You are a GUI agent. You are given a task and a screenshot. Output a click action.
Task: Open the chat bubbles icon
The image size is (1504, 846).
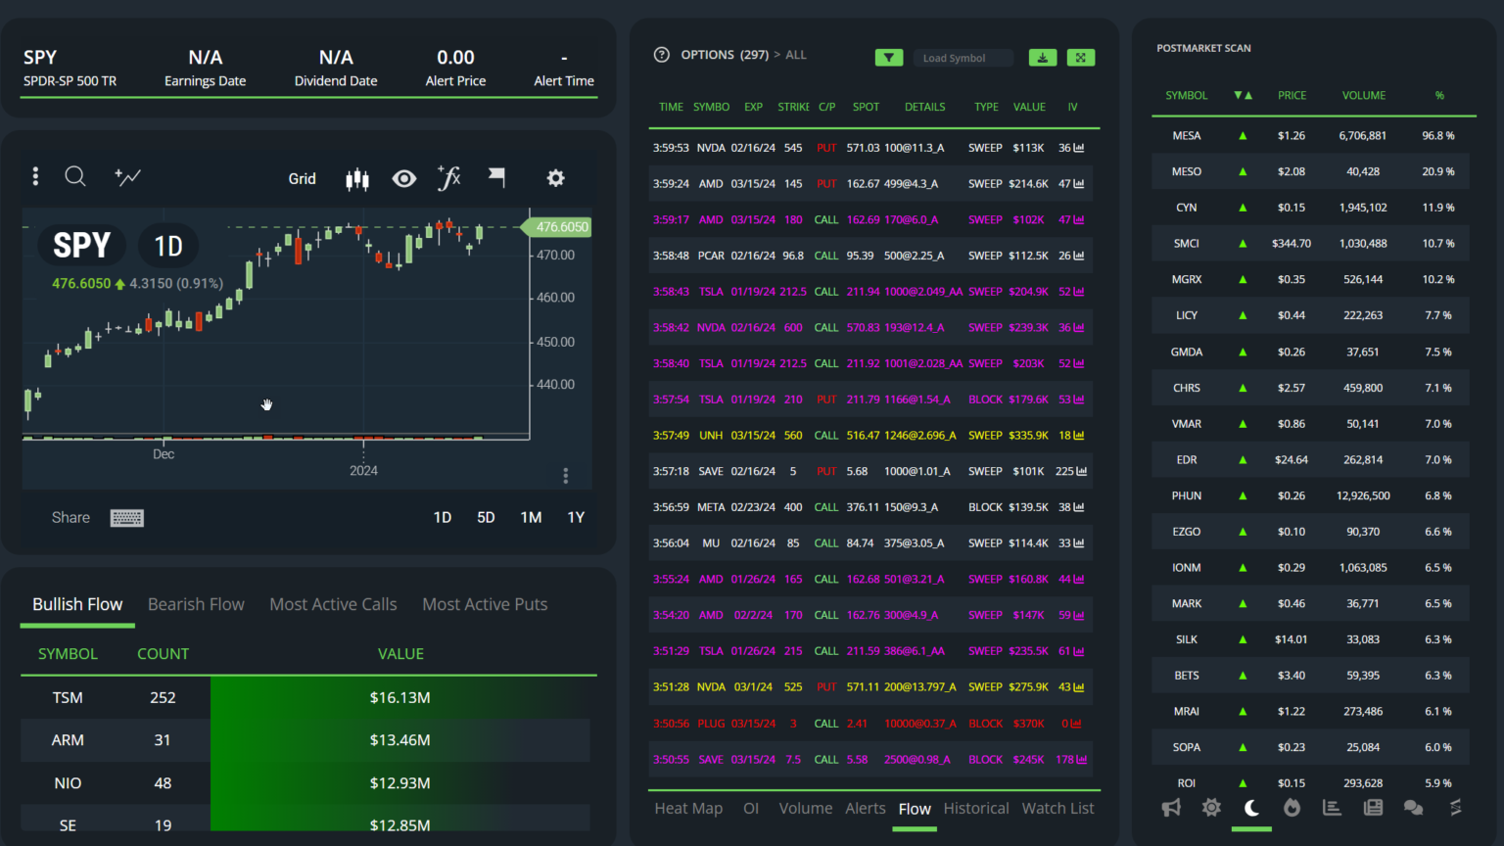click(1412, 808)
